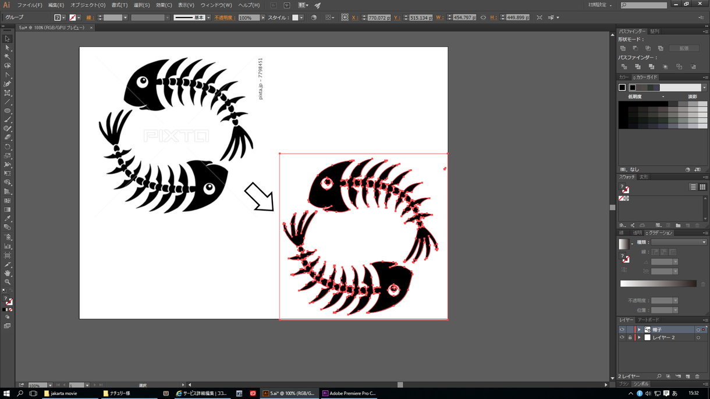710x399 pixels.
Task: Click the Windows Start button
Action: (x=6, y=393)
